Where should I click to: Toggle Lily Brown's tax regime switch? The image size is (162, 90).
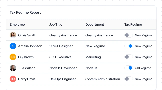point(129,57)
